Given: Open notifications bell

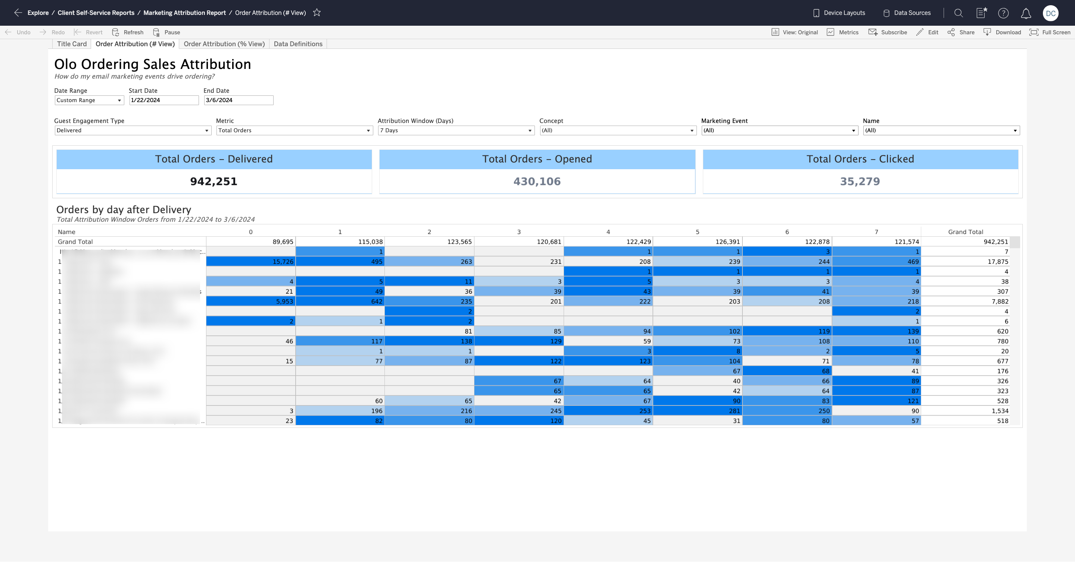Looking at the screenshot, I should click(x=1026, y=13).
